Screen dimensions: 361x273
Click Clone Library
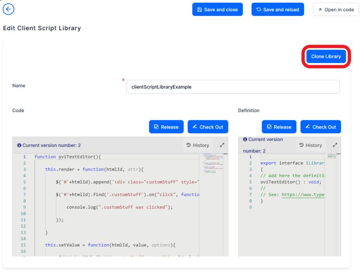point(327,56)
